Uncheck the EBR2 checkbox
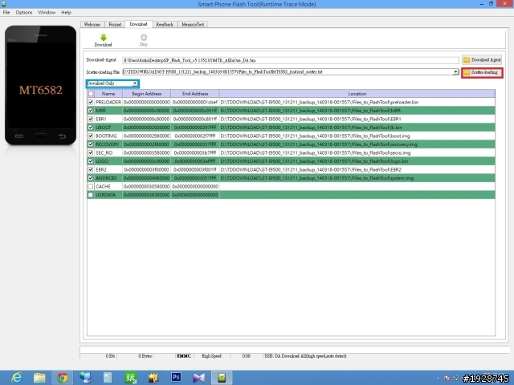The height and width of the screenshot is (385, 514). pyautogui.click(x=91, y=169)
